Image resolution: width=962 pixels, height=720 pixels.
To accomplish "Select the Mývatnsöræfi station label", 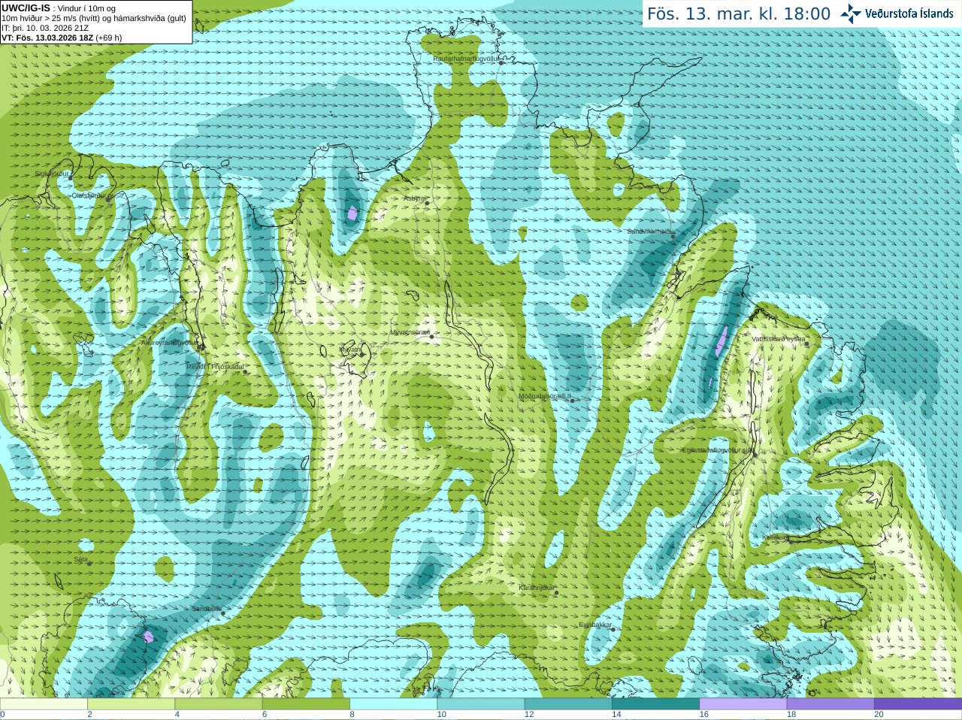I will point(410,332).
